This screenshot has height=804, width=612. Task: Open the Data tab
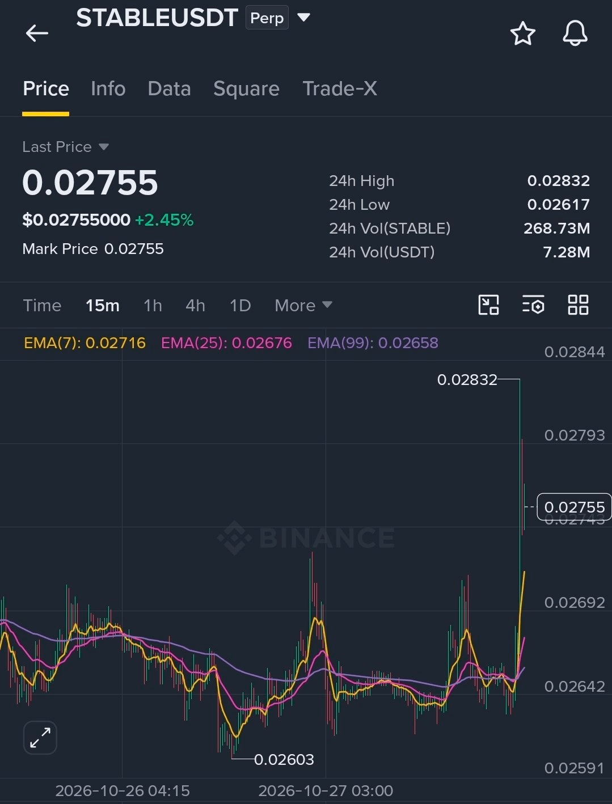[169, 89]
